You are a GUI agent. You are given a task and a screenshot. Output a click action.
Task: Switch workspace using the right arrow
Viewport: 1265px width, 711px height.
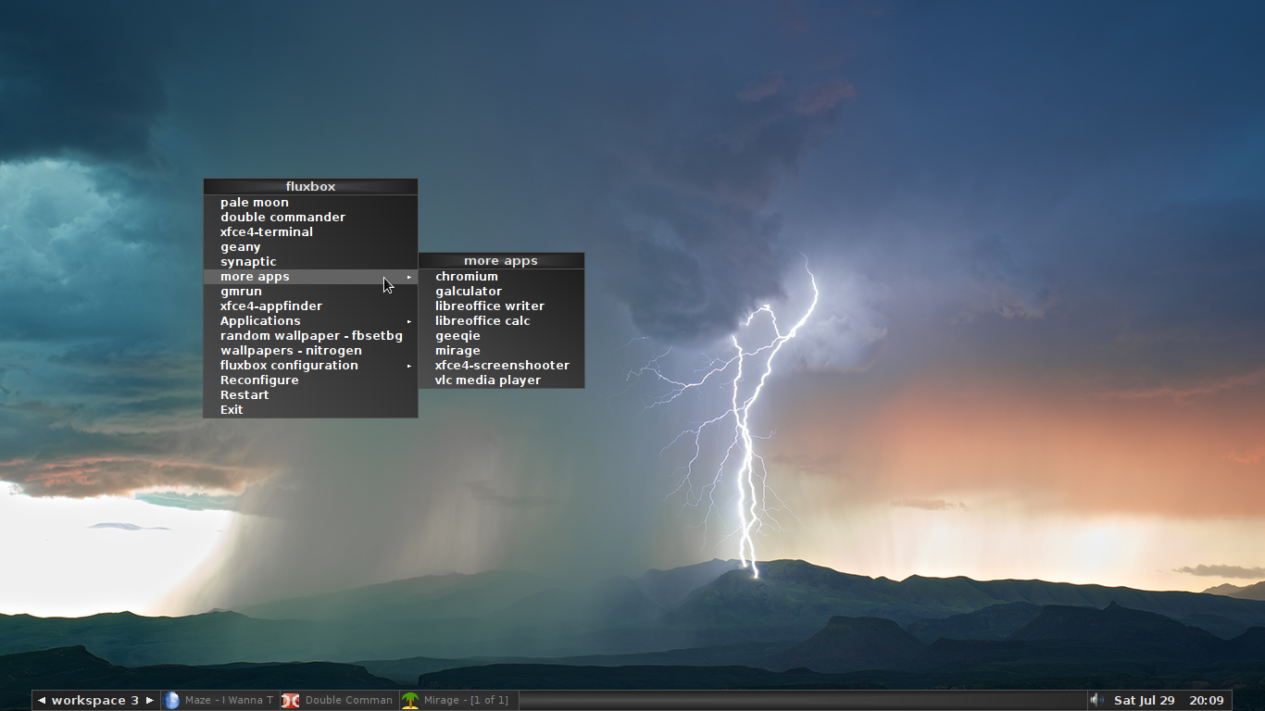coord(148,700)
